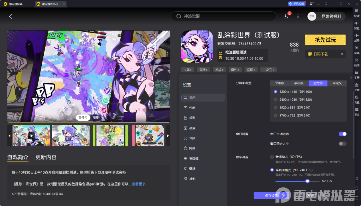Click 查看更多 to read the full game description
Screen dimensions: 361x206
coord(139,184)
